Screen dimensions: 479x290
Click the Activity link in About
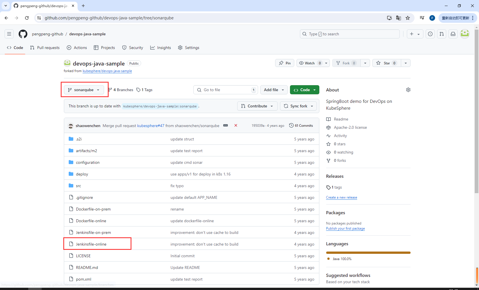pyautogui.click(x=340, y=136)
